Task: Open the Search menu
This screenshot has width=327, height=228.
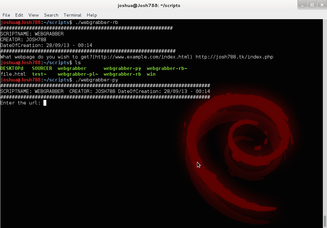Action: (51, 15)
